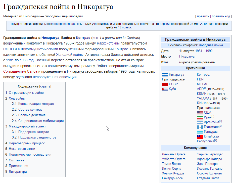Viewport: 232px width, 183px height.
Task: Follow the bold 'Контрас' link in intro
Action: [x=83, y=38]
